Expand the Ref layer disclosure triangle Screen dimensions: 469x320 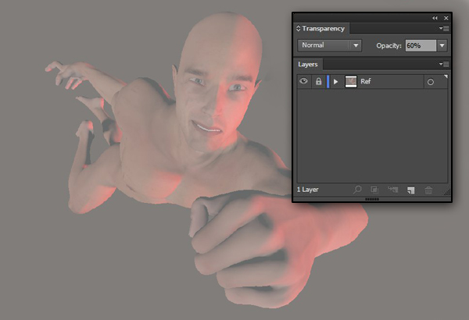[335, 82]
